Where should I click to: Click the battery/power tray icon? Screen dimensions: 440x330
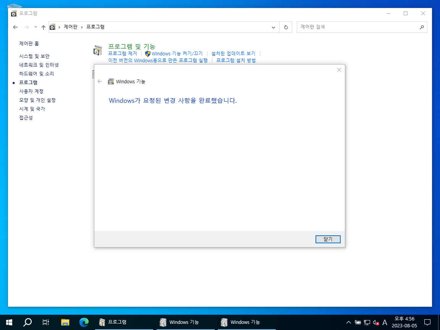click(358, 322)
